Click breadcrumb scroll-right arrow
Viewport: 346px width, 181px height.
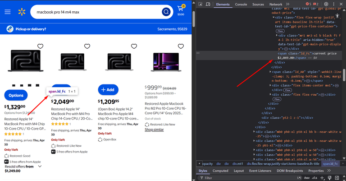coord(343,163)
